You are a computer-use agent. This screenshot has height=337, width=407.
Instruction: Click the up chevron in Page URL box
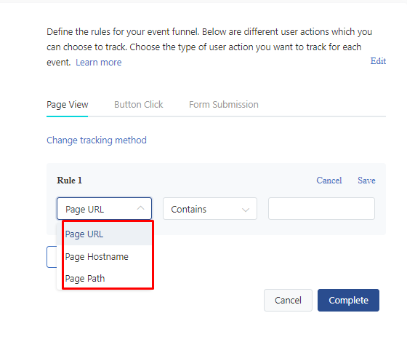click(140, 208)
